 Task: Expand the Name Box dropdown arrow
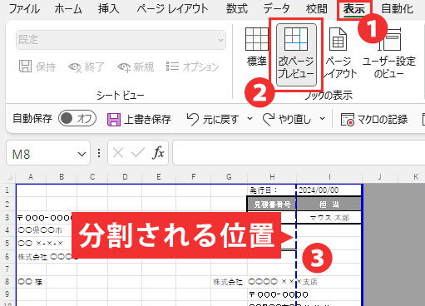(x=82, y=154)
